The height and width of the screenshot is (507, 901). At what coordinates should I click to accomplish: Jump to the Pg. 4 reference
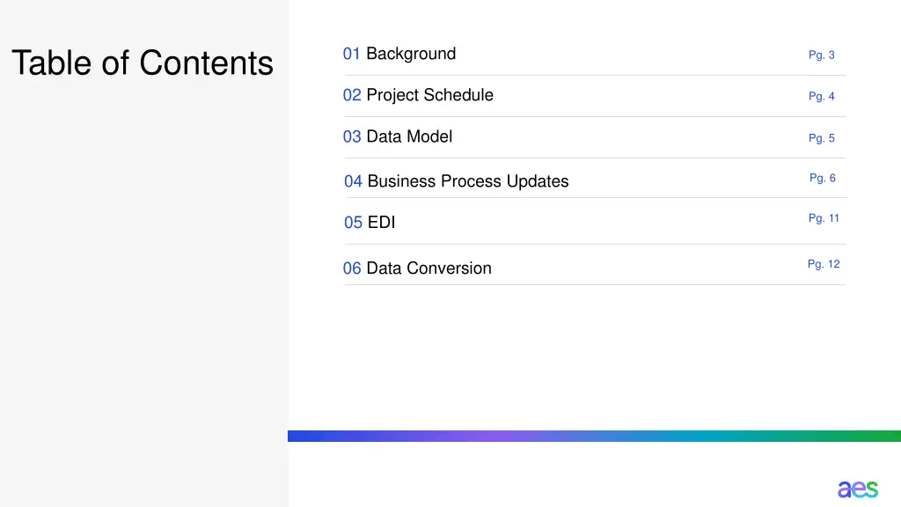pos(821,97)
